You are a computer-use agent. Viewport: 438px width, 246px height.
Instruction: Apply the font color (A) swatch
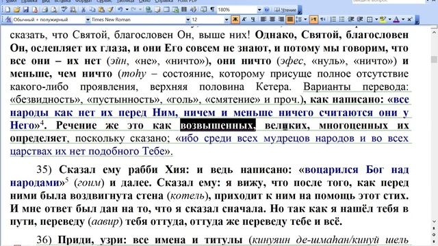click(x=396, y=19)
